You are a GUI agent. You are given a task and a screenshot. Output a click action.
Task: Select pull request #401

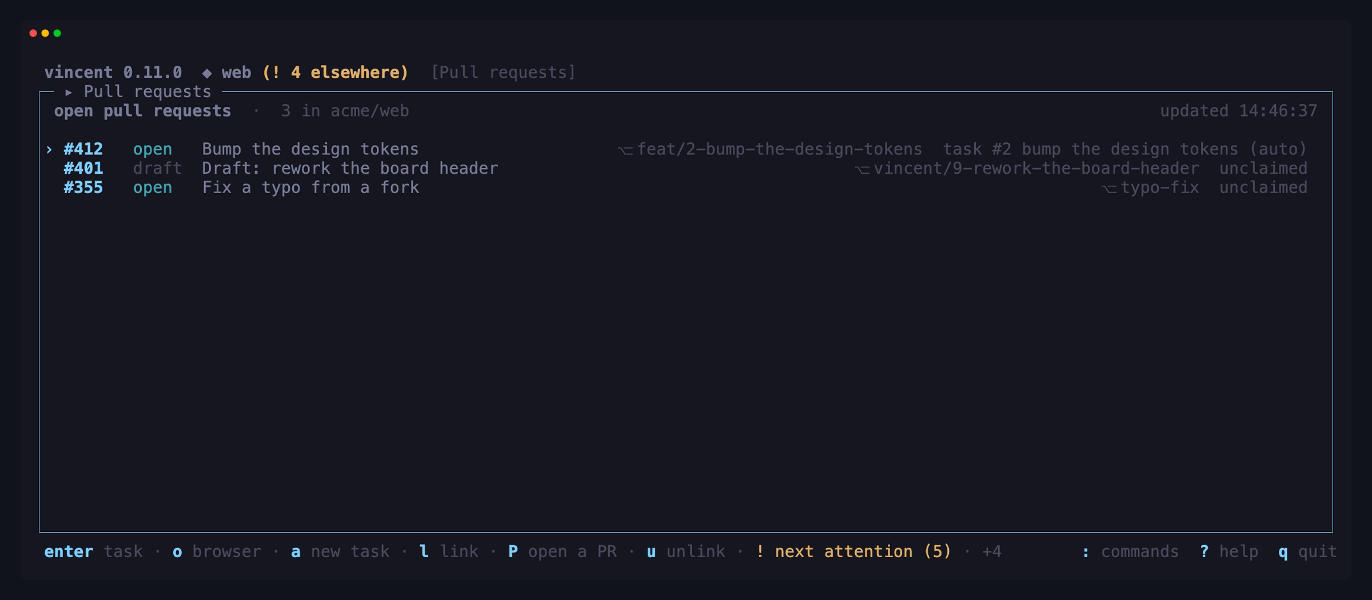coord(685,169)
